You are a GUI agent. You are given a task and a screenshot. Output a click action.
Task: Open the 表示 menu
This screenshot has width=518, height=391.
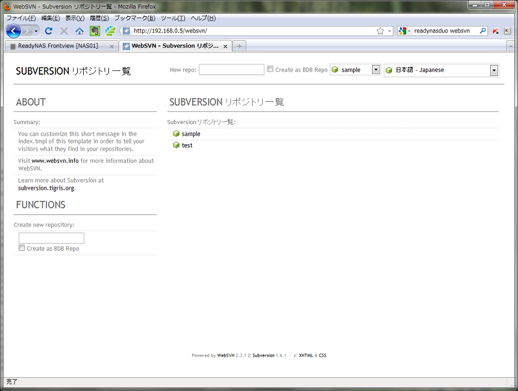point(75,18)
